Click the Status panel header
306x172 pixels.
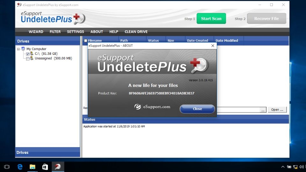[x=186, y=119]
